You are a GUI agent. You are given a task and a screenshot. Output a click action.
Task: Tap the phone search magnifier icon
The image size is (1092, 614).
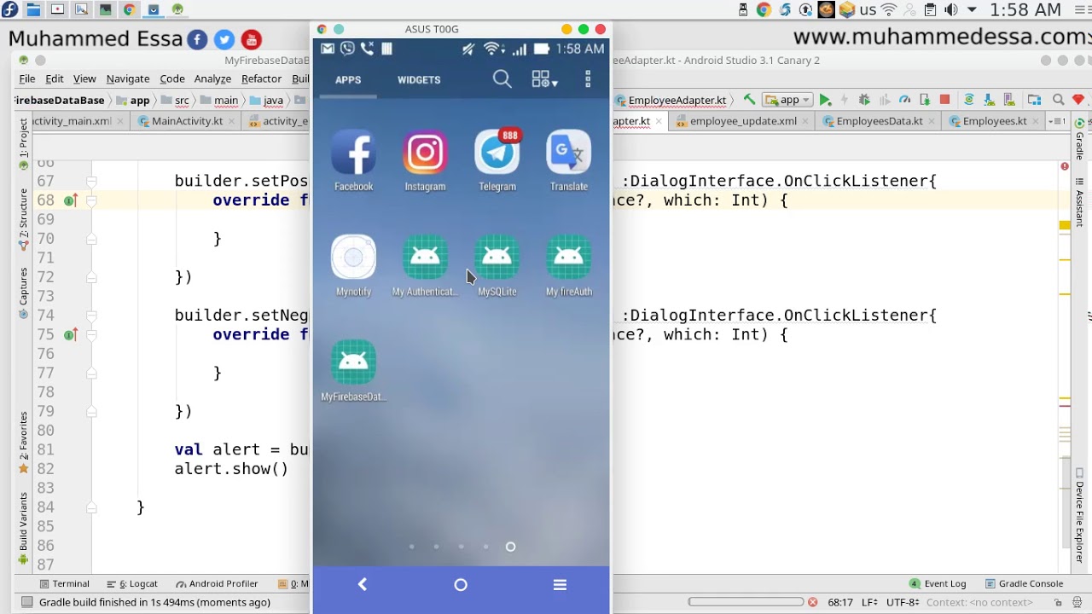(502, 79)
